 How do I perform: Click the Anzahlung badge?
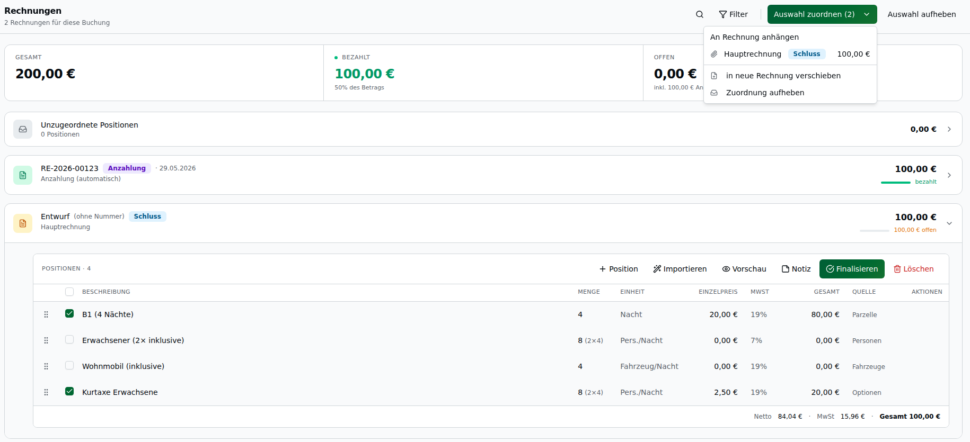click(127, 168)
